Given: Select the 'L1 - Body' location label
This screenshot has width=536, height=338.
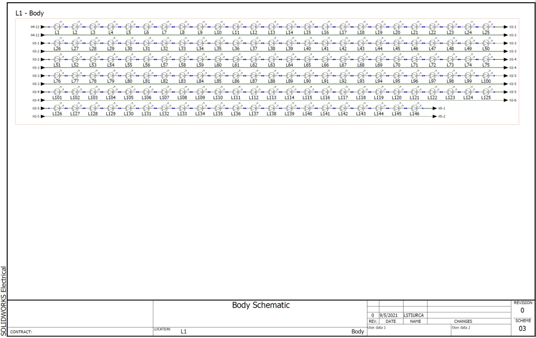Looking at the screenshot, I should (30, 13).
